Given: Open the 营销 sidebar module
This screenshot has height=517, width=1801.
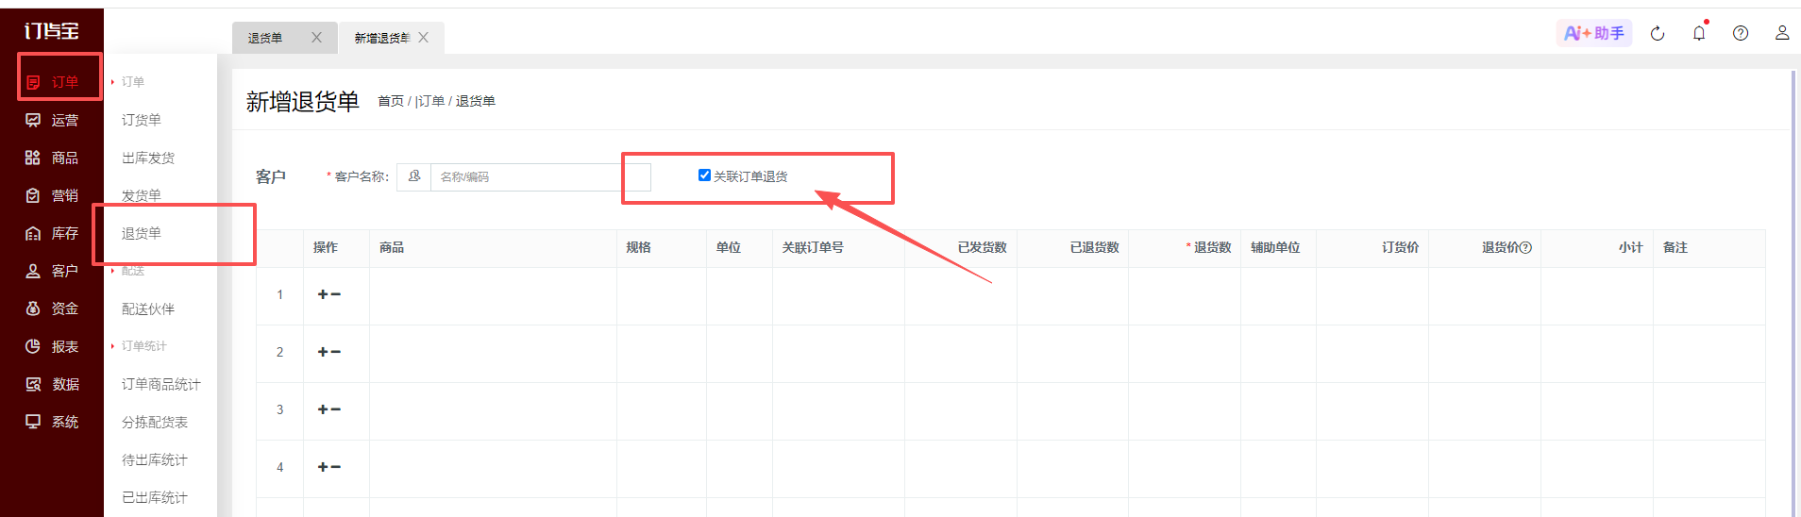Looking at the screenshot, I should click(x=52, y=195).
